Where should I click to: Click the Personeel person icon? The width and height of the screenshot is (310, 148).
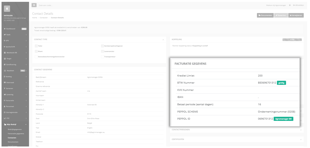click(x=5, y=106)
